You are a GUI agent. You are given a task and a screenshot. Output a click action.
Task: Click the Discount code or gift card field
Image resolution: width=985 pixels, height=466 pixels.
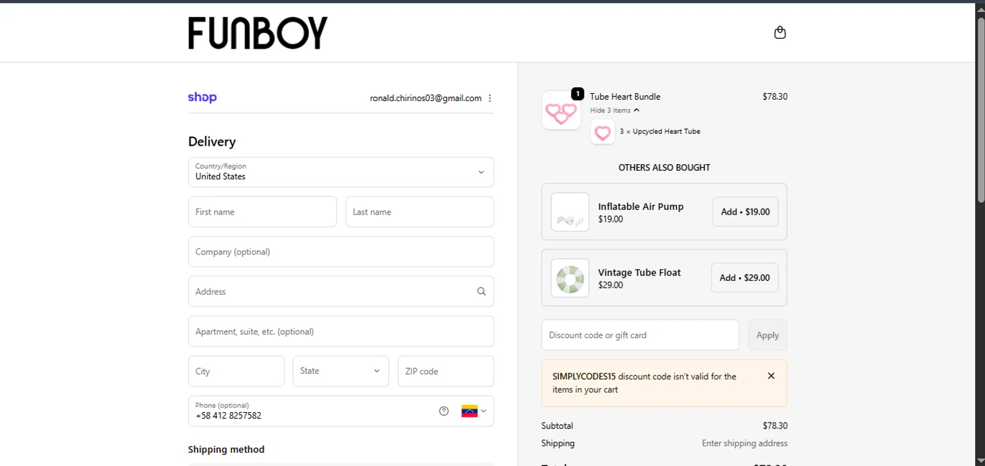(x=640, y=335)
